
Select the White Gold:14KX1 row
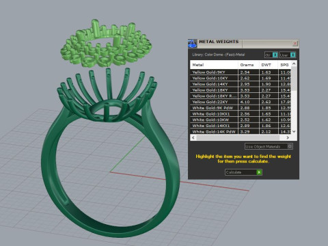(241, 126)
